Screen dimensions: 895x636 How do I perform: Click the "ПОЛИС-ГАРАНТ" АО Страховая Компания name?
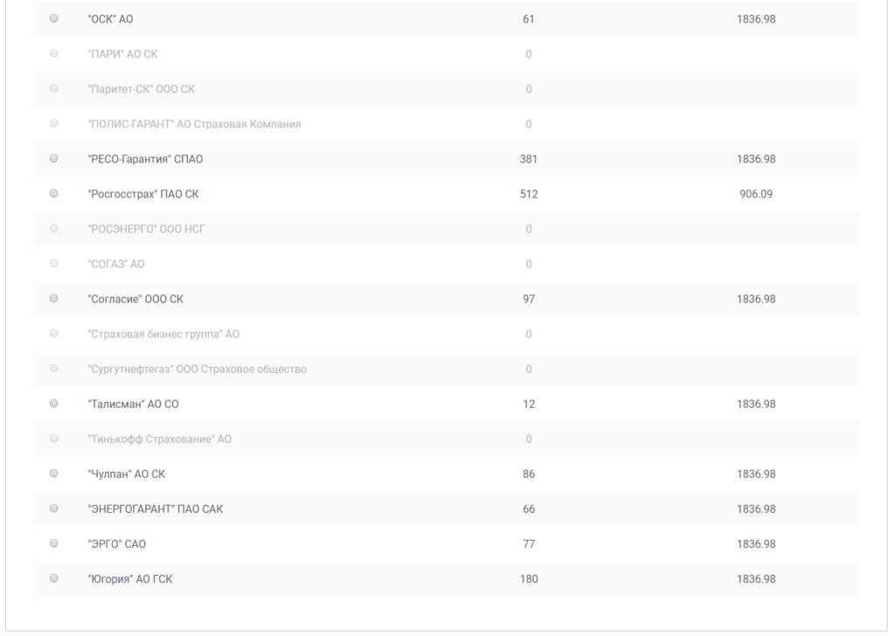195,124
